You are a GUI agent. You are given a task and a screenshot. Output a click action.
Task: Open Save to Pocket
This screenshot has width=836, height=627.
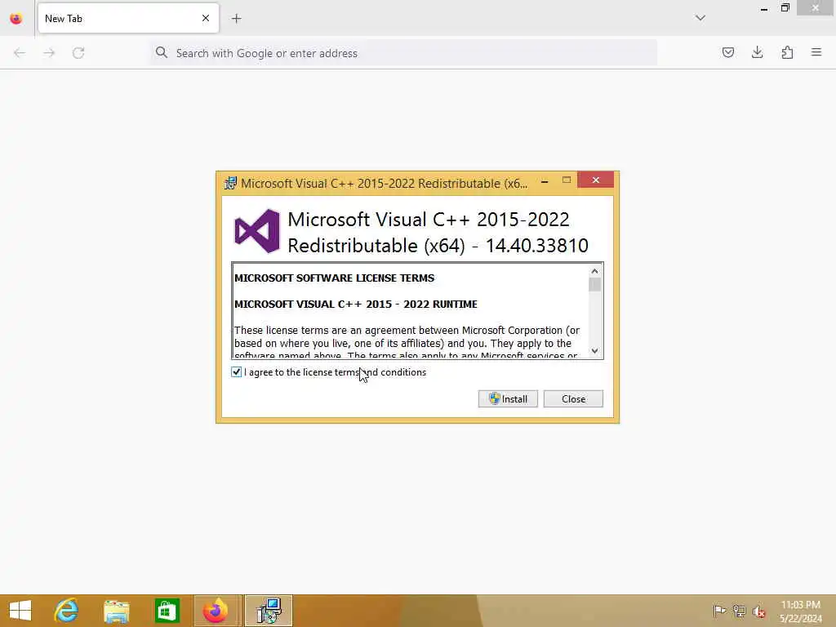coord(727,52)
